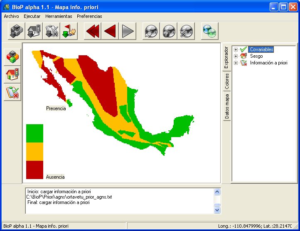Image resolution: width=300 pixels, height=231 pixels.
Task: Click the log panel scroll up arrow
Action: (x=217, y=192)
